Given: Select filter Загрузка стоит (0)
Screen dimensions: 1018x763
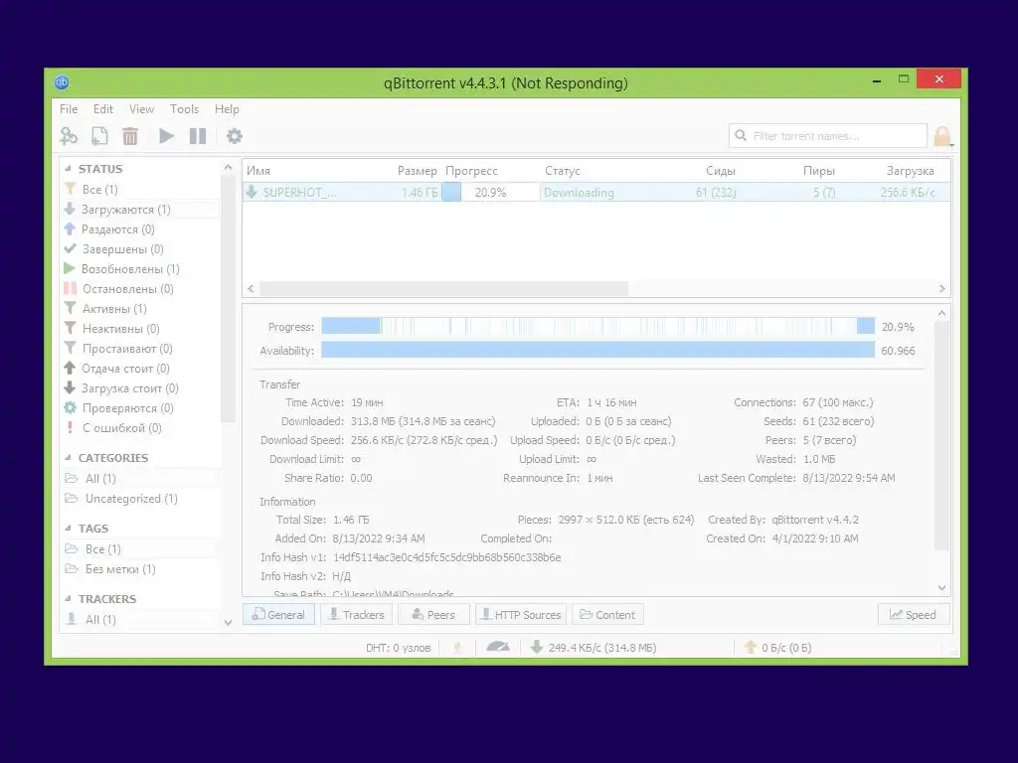Looking at the screenshot, I should point(140,388).
